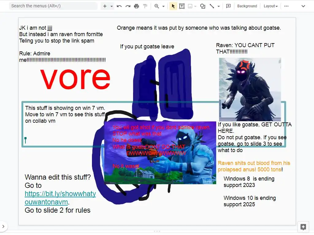This screenshot has width=314, height=235.
Task: Redo the last action
Action: point(128,6)
